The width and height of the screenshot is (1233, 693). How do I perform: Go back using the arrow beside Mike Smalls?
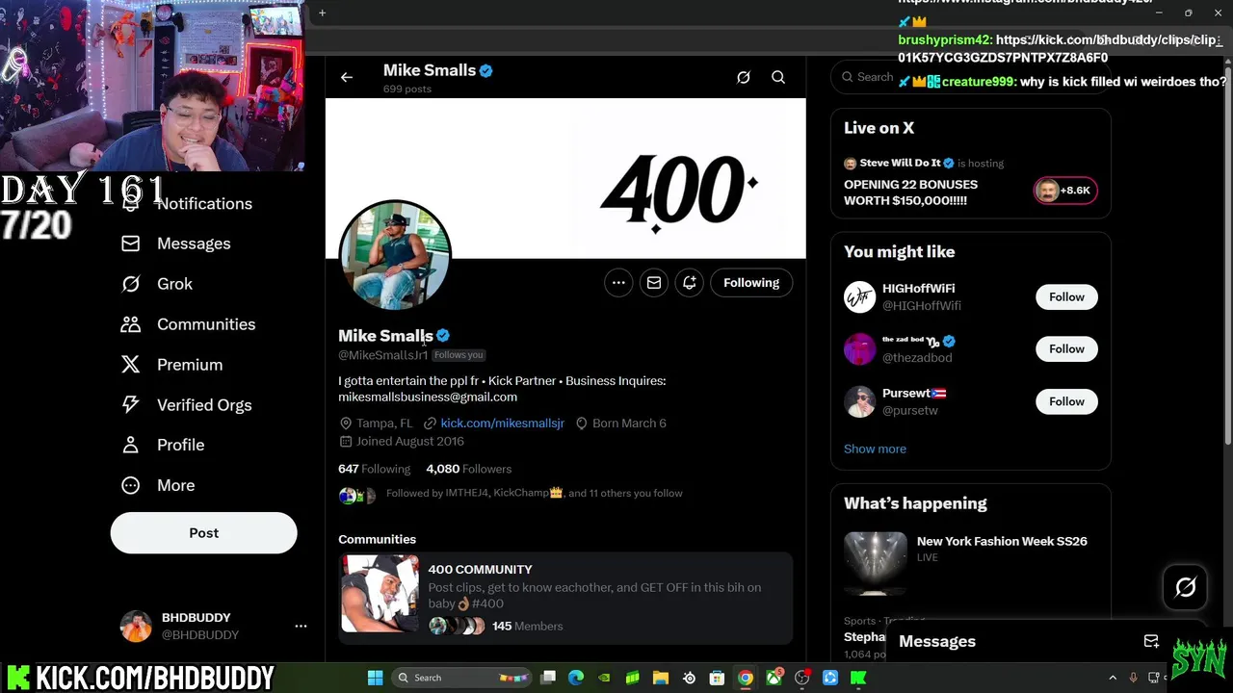pos(347,77)
